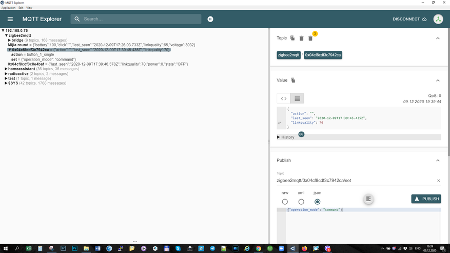This screenshot has width=450, height=253.
Task: Select the xml payload format radio
Action: pyautogui.click(x=301, y=202)
